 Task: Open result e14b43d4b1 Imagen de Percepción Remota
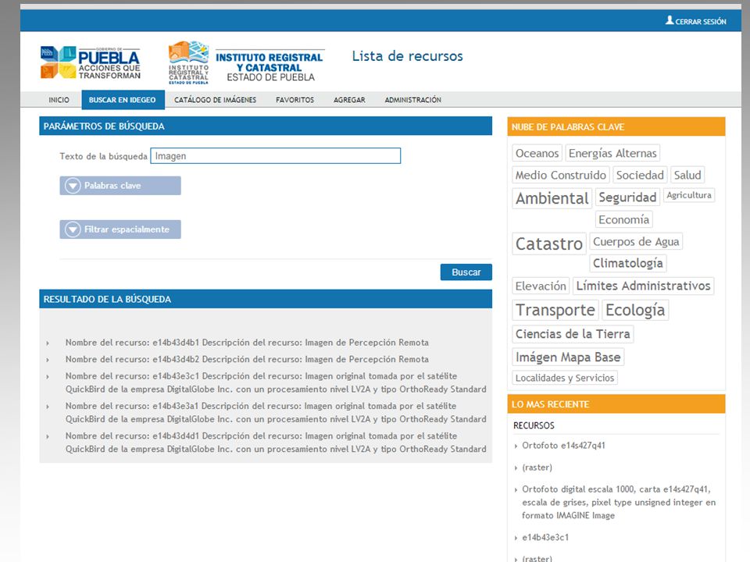tap(247, 343)
